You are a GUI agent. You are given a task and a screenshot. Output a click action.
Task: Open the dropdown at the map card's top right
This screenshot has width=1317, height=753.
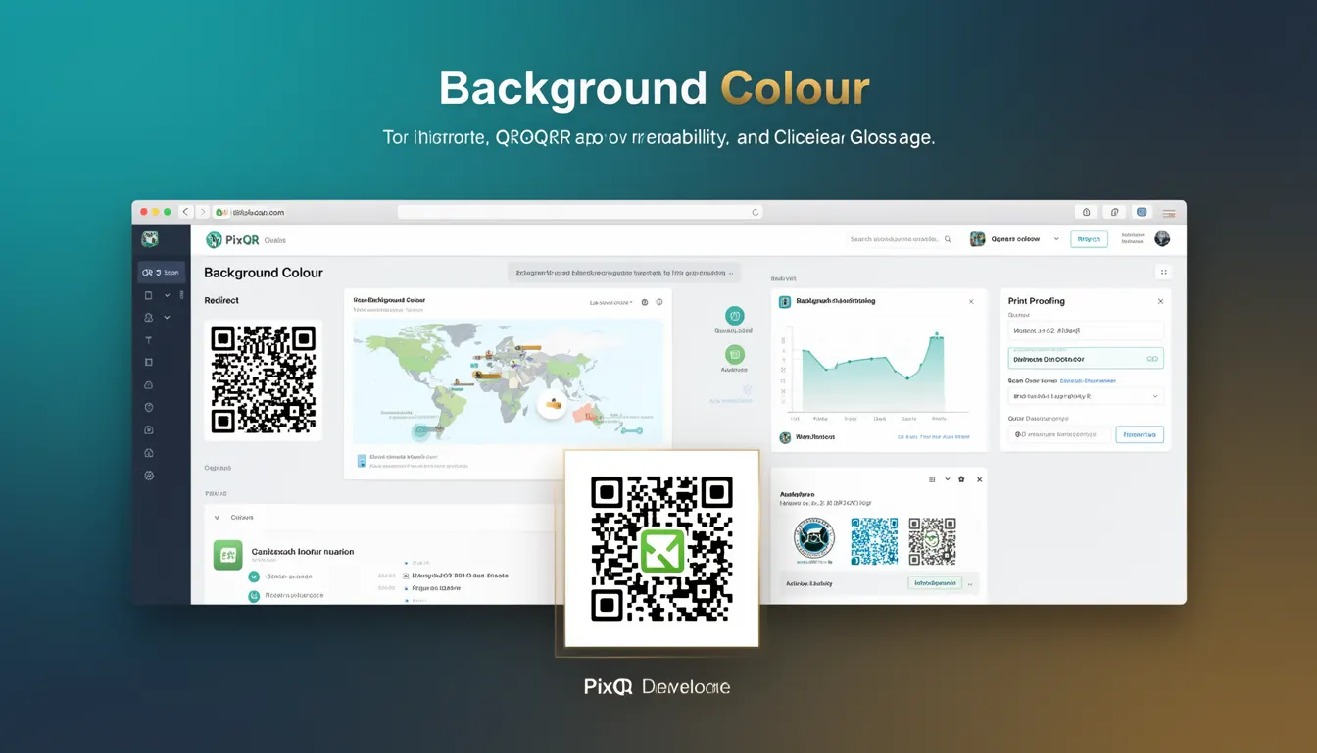point(612,303)
